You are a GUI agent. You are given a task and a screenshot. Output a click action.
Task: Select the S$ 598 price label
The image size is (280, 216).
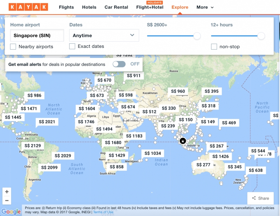[126, 95]
